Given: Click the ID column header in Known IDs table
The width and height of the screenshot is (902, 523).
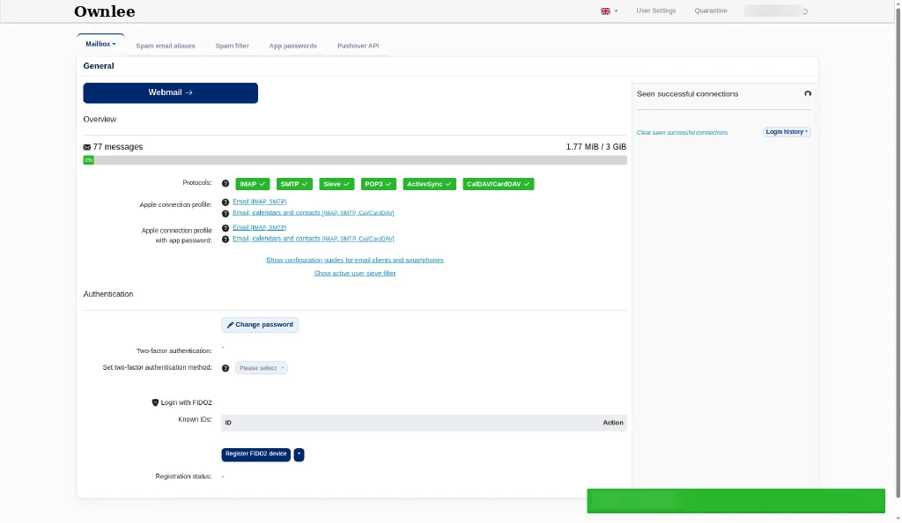Looking at the screenshot, I should pos(228,423).
